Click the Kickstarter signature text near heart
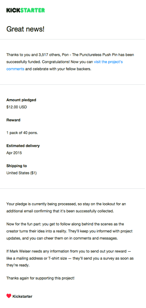This screenshot has height=308, width=146. coord(23,296)
